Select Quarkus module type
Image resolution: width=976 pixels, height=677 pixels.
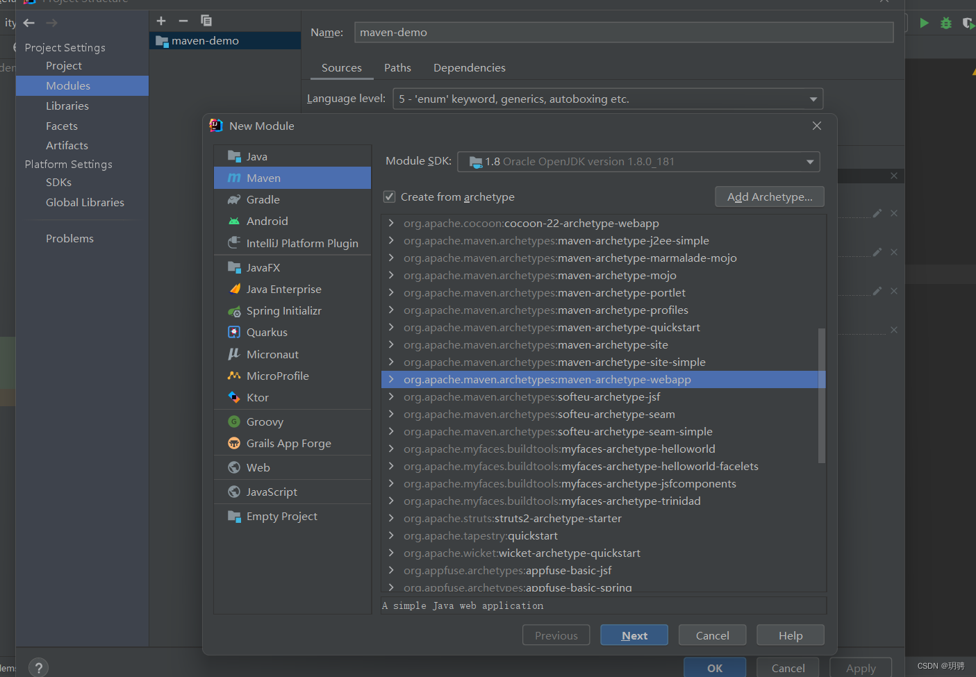pyautogui.click(x=292, y=332)
